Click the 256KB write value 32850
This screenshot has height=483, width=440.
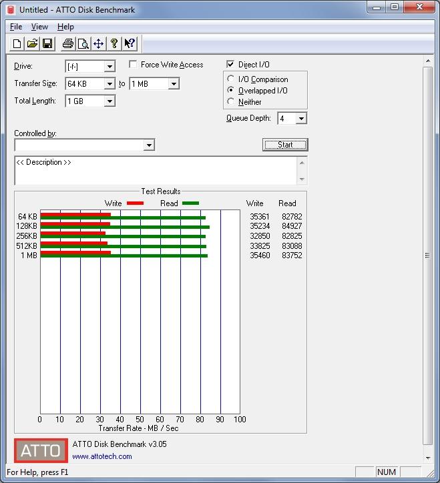[260, 236]
